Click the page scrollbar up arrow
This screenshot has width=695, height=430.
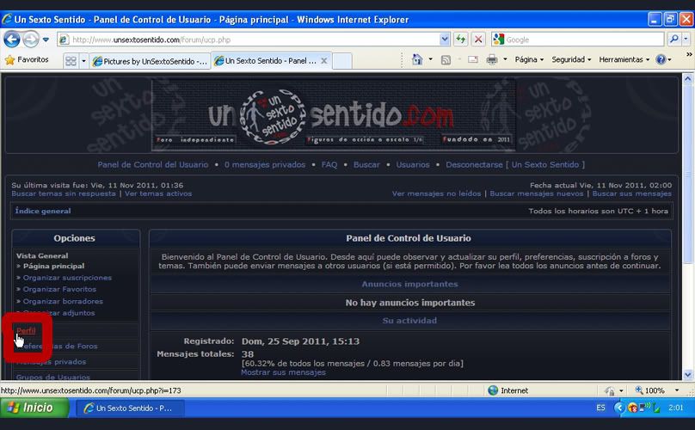(x=688, y=79)
